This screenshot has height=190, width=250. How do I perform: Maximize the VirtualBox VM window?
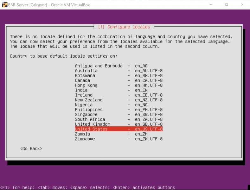[227, 5]
